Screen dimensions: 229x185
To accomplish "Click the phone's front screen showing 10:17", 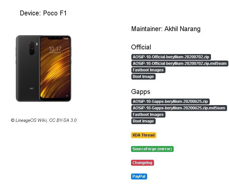I will [55, 68].
